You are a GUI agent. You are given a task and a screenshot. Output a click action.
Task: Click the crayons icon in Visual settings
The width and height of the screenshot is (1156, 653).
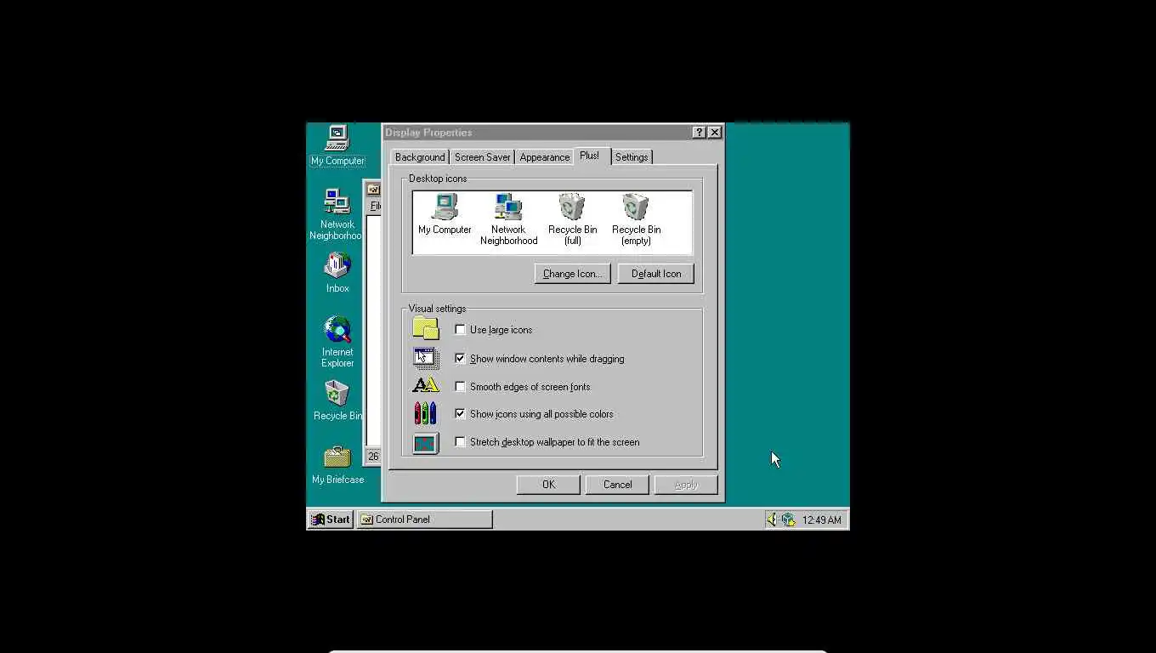pos(426,414)
